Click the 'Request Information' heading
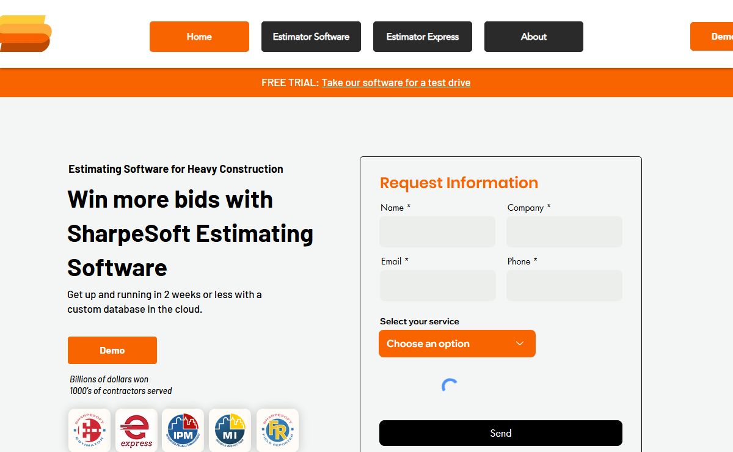This screenshot has width=733, height=452. (459, 183)
